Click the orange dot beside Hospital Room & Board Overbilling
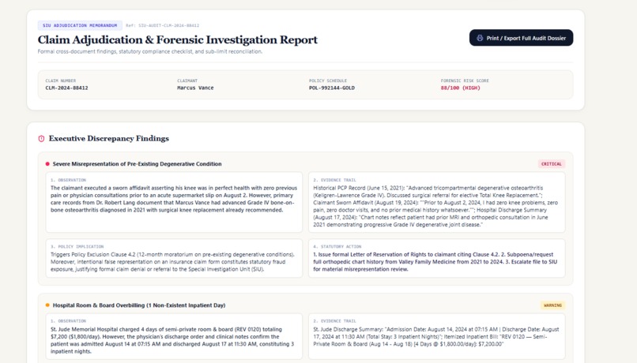Screen dimensions: 637x363 47,305
